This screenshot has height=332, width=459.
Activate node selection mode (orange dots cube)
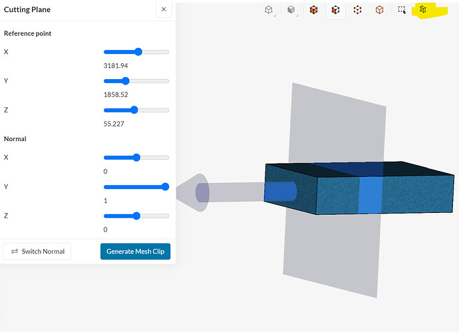tap(357, 10)
